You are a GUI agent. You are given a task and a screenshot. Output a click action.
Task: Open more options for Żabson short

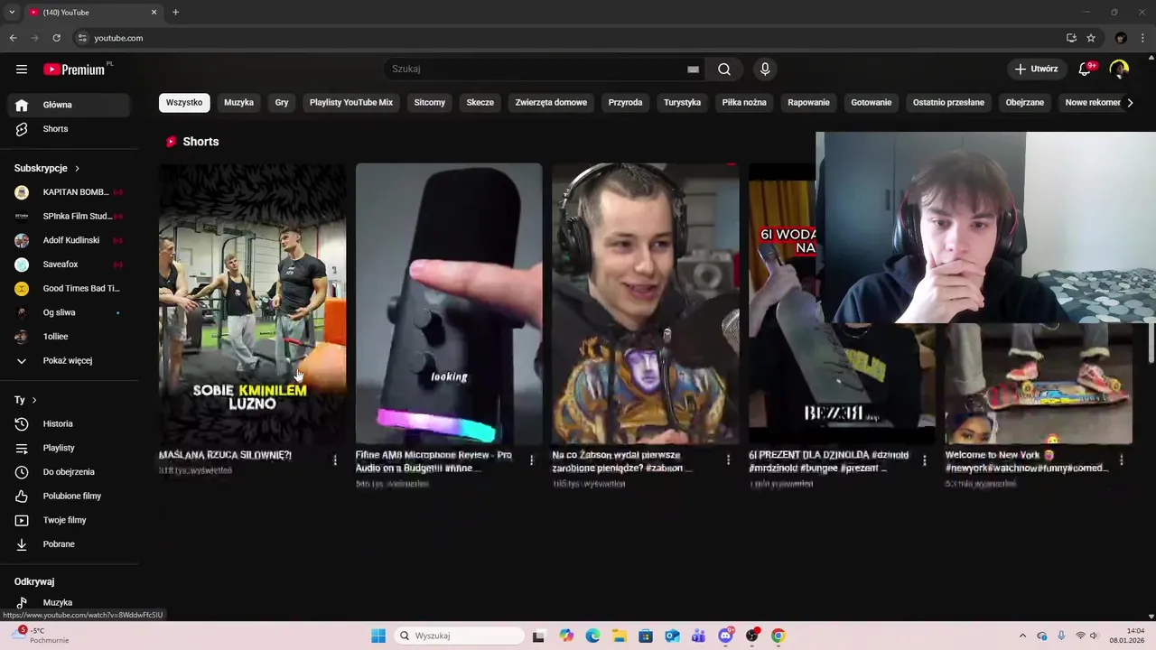[728, 460]
